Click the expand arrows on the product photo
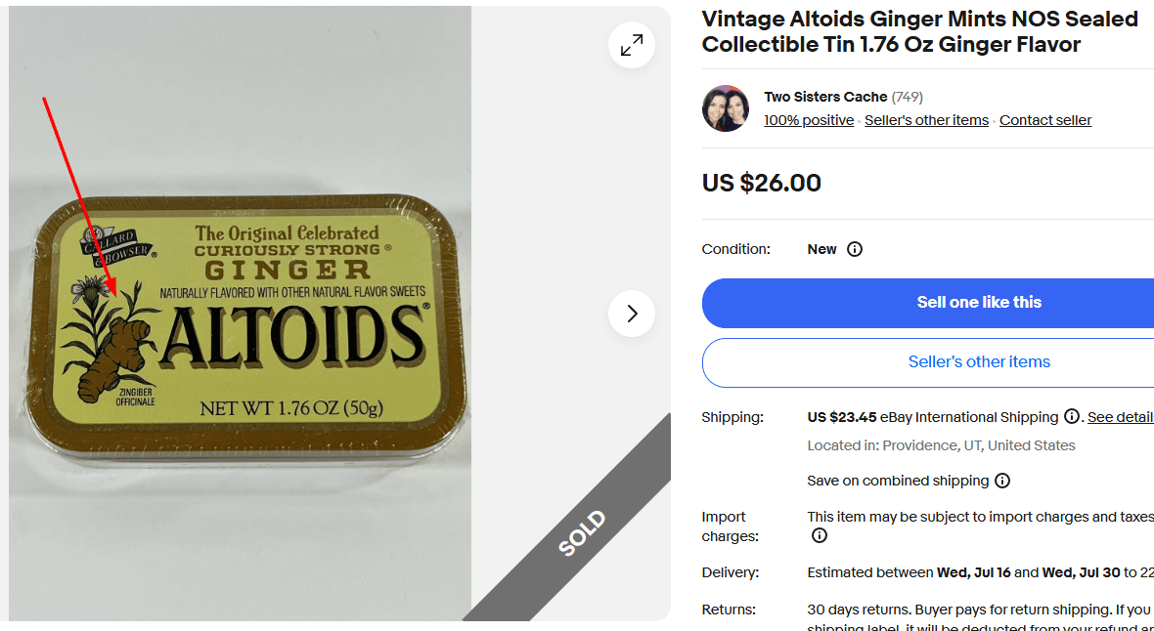The image size is (1154, 631). 631,44
